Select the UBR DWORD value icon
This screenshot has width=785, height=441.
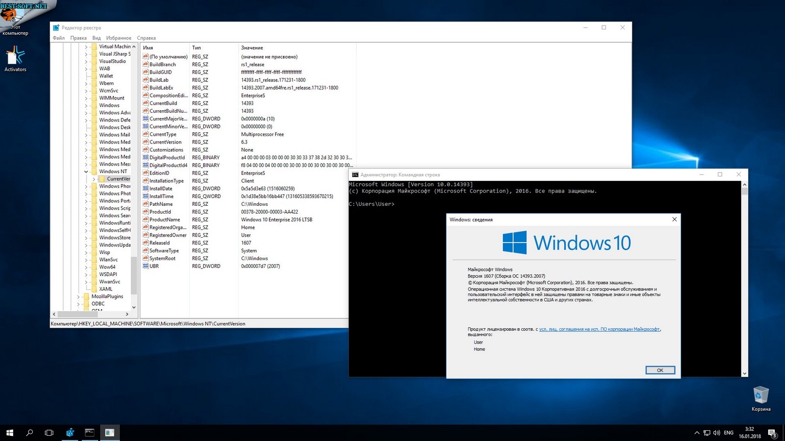coord(146,266)
